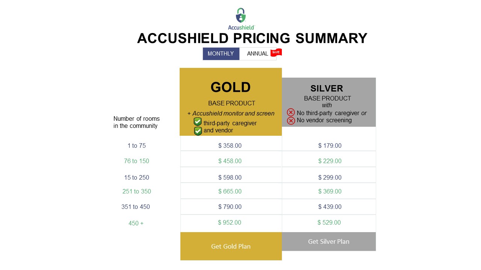This screenshot has height=270, width=481.
Task: Click green checkmark beside 'and vendor'
Action: coord(198,131)
